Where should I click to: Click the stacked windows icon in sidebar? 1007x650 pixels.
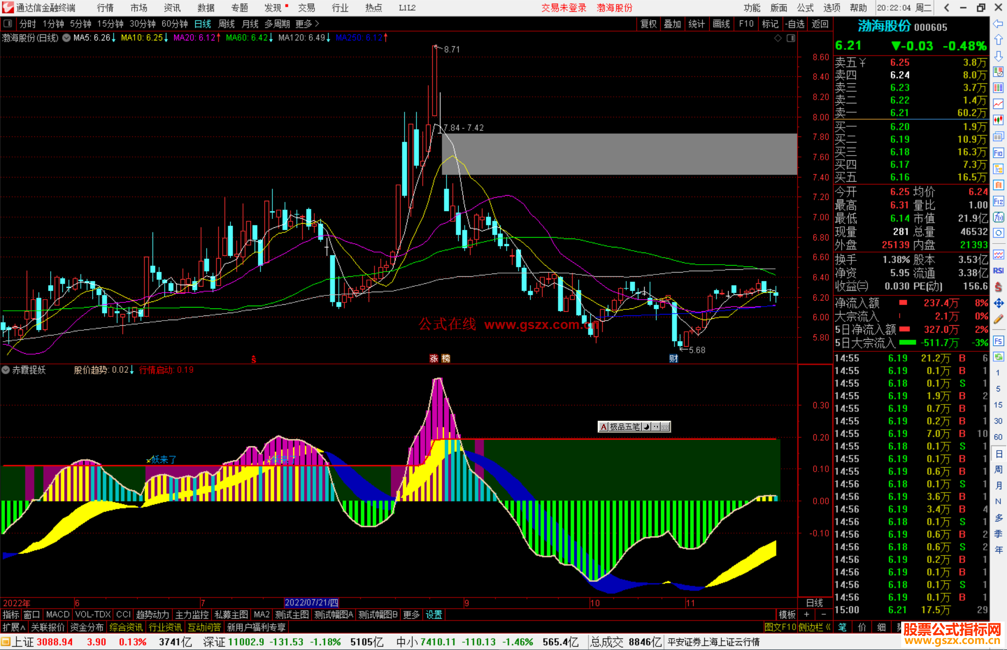coord(998,137)
